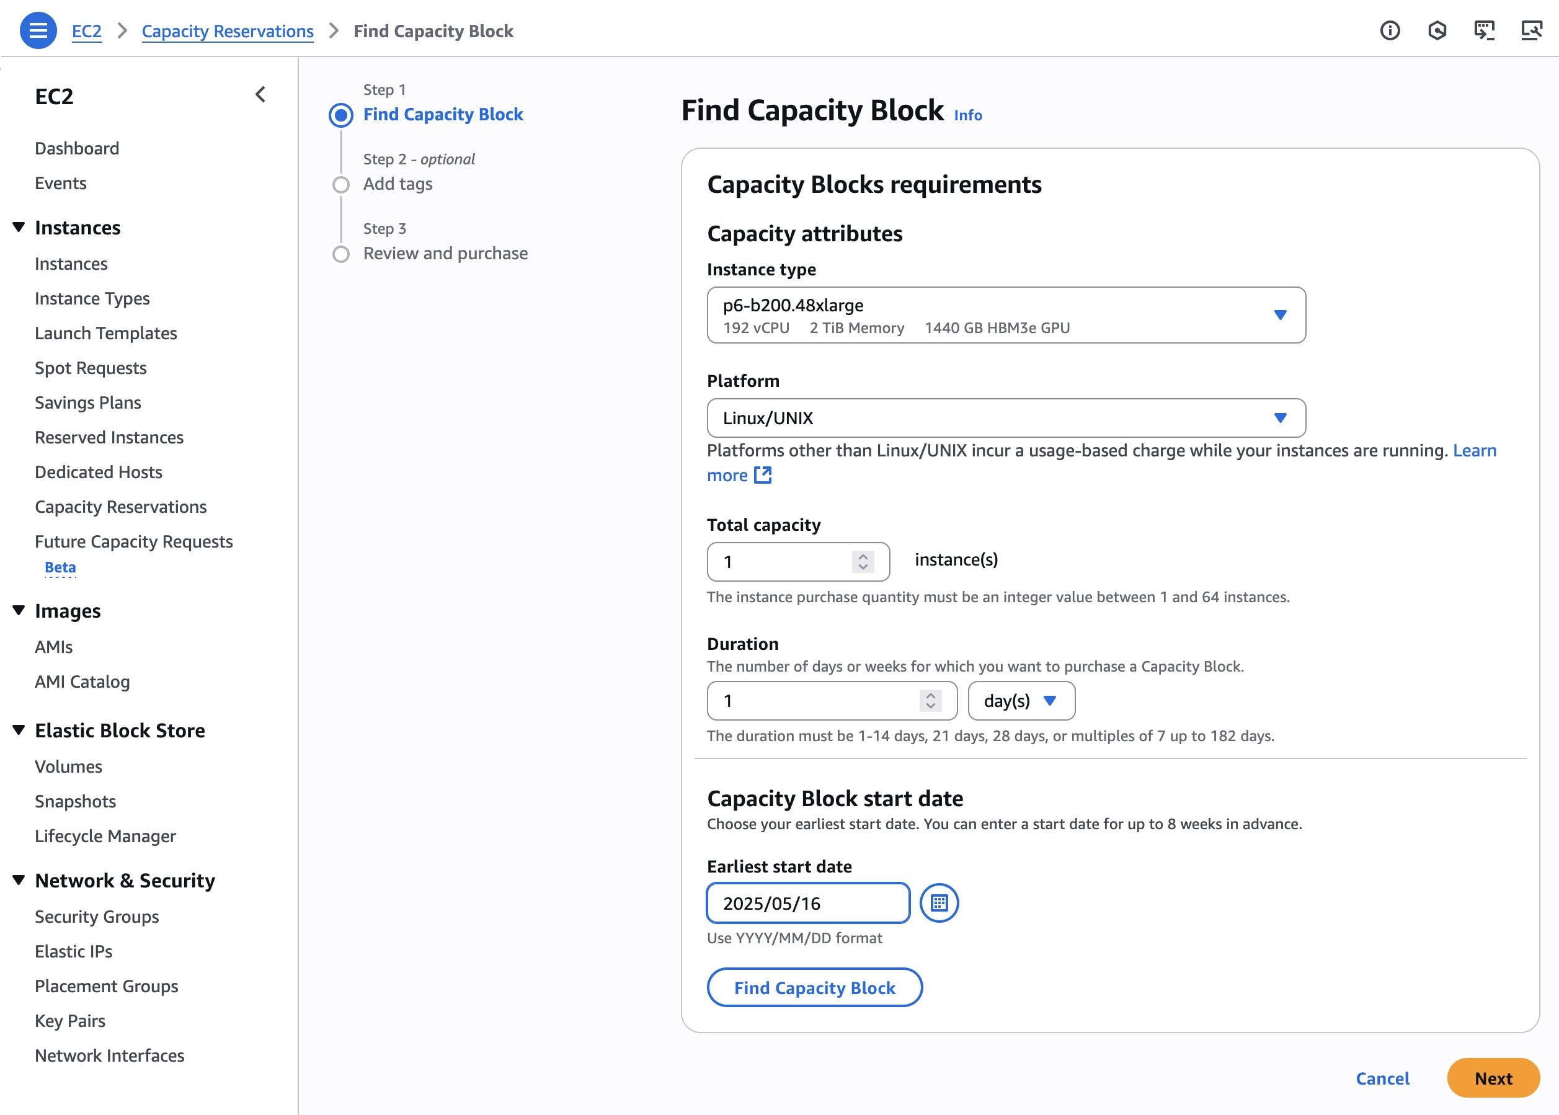Select the Add tags step circle
The height and width of the screenshot is (1115, 1559).
pyautogui.click(x=341, y=185)
